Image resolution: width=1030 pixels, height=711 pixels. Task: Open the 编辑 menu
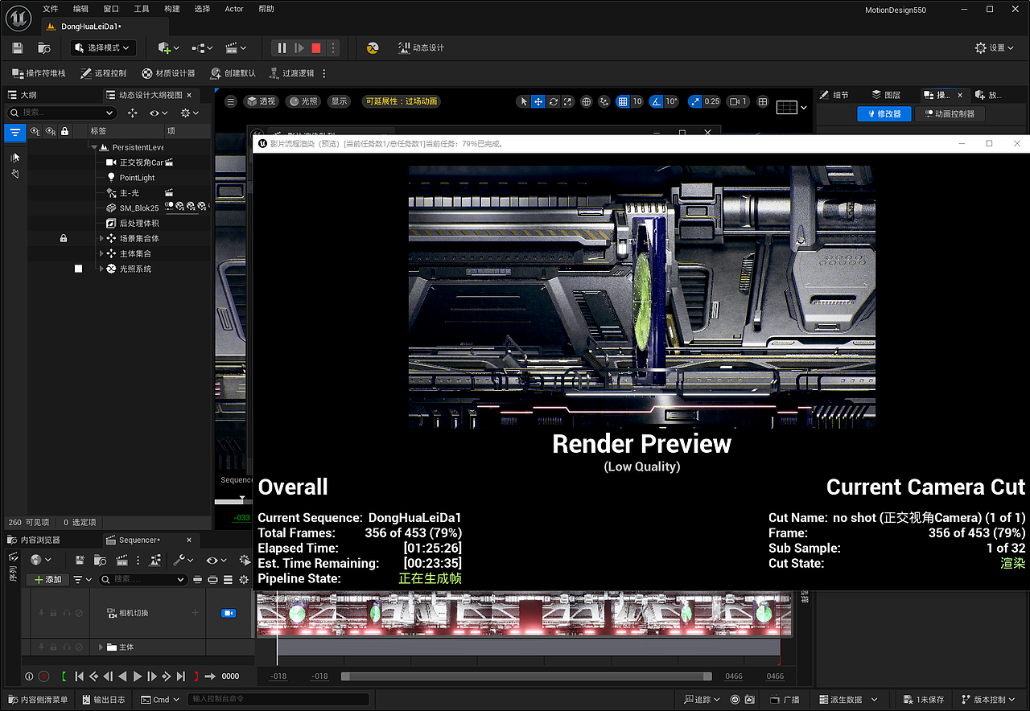click(x=81, y=9)
